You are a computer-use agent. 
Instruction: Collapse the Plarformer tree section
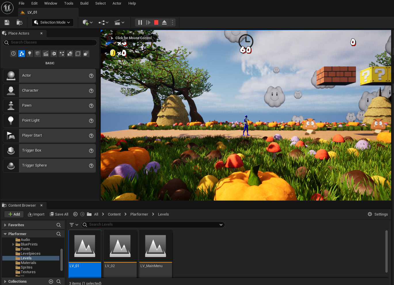tap(5, 234)
